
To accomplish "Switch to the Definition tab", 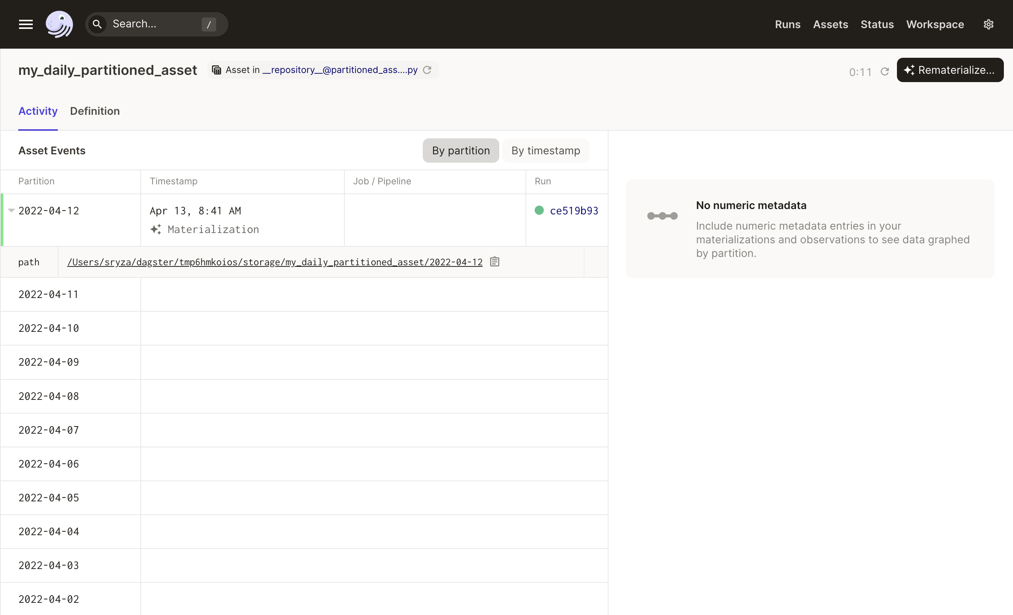I will [x=94, y=111].
